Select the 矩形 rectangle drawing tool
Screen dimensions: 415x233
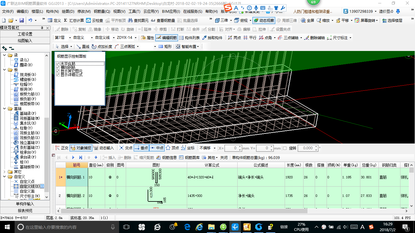tap(165, 46)
